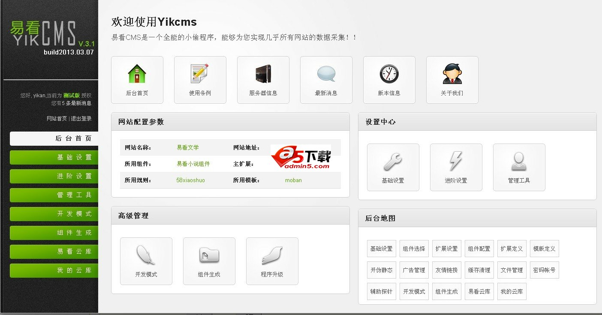Select 易看云库 in the left sidebar menu
This screenshot has height=315, width=602.
pos(54,252)
